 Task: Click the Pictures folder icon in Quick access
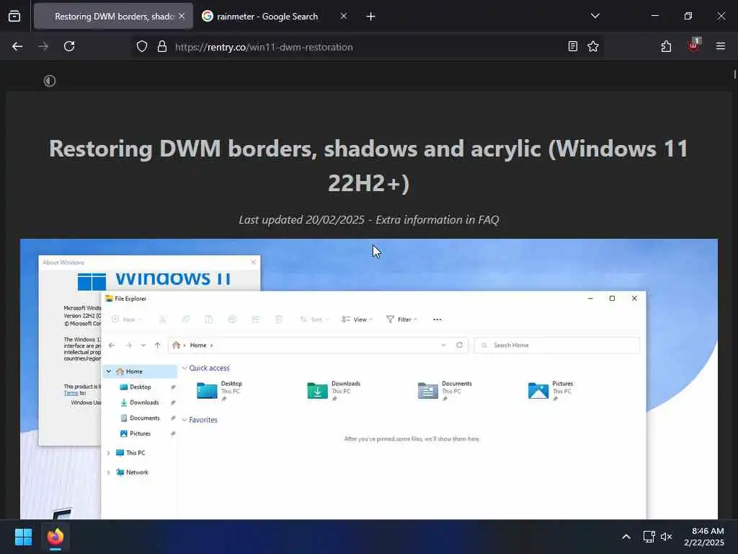(538, 390)
